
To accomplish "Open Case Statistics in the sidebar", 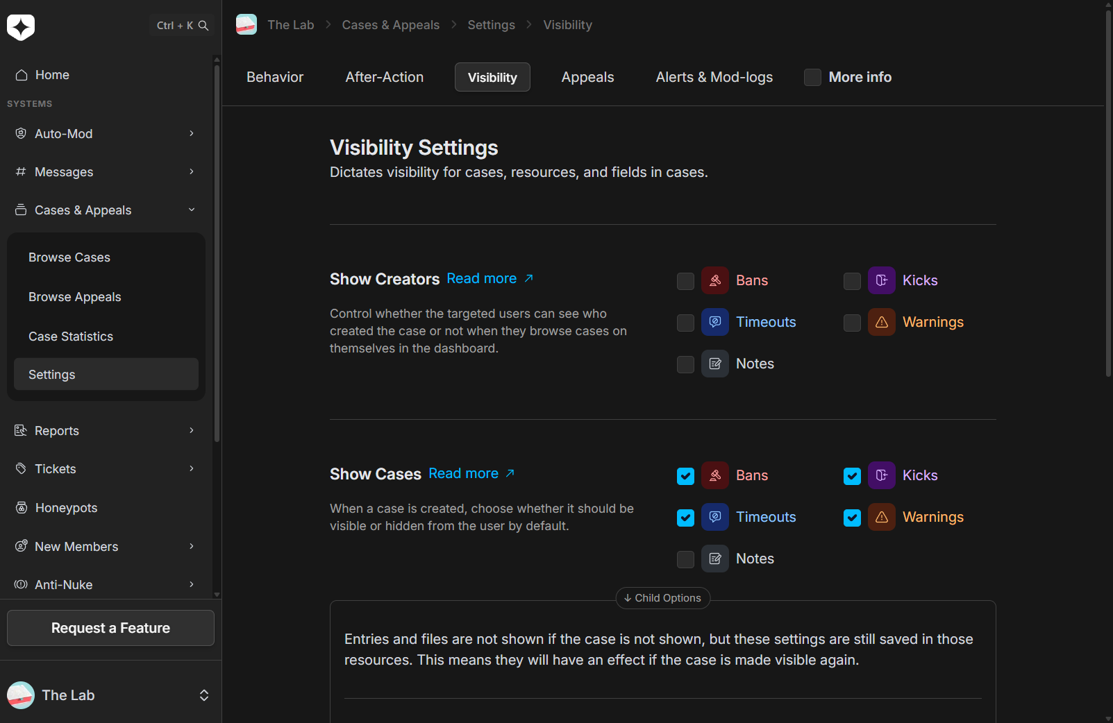I will tap(106, 337).
